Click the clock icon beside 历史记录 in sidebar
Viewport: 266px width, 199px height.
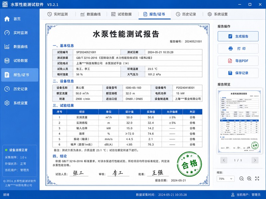7,89
